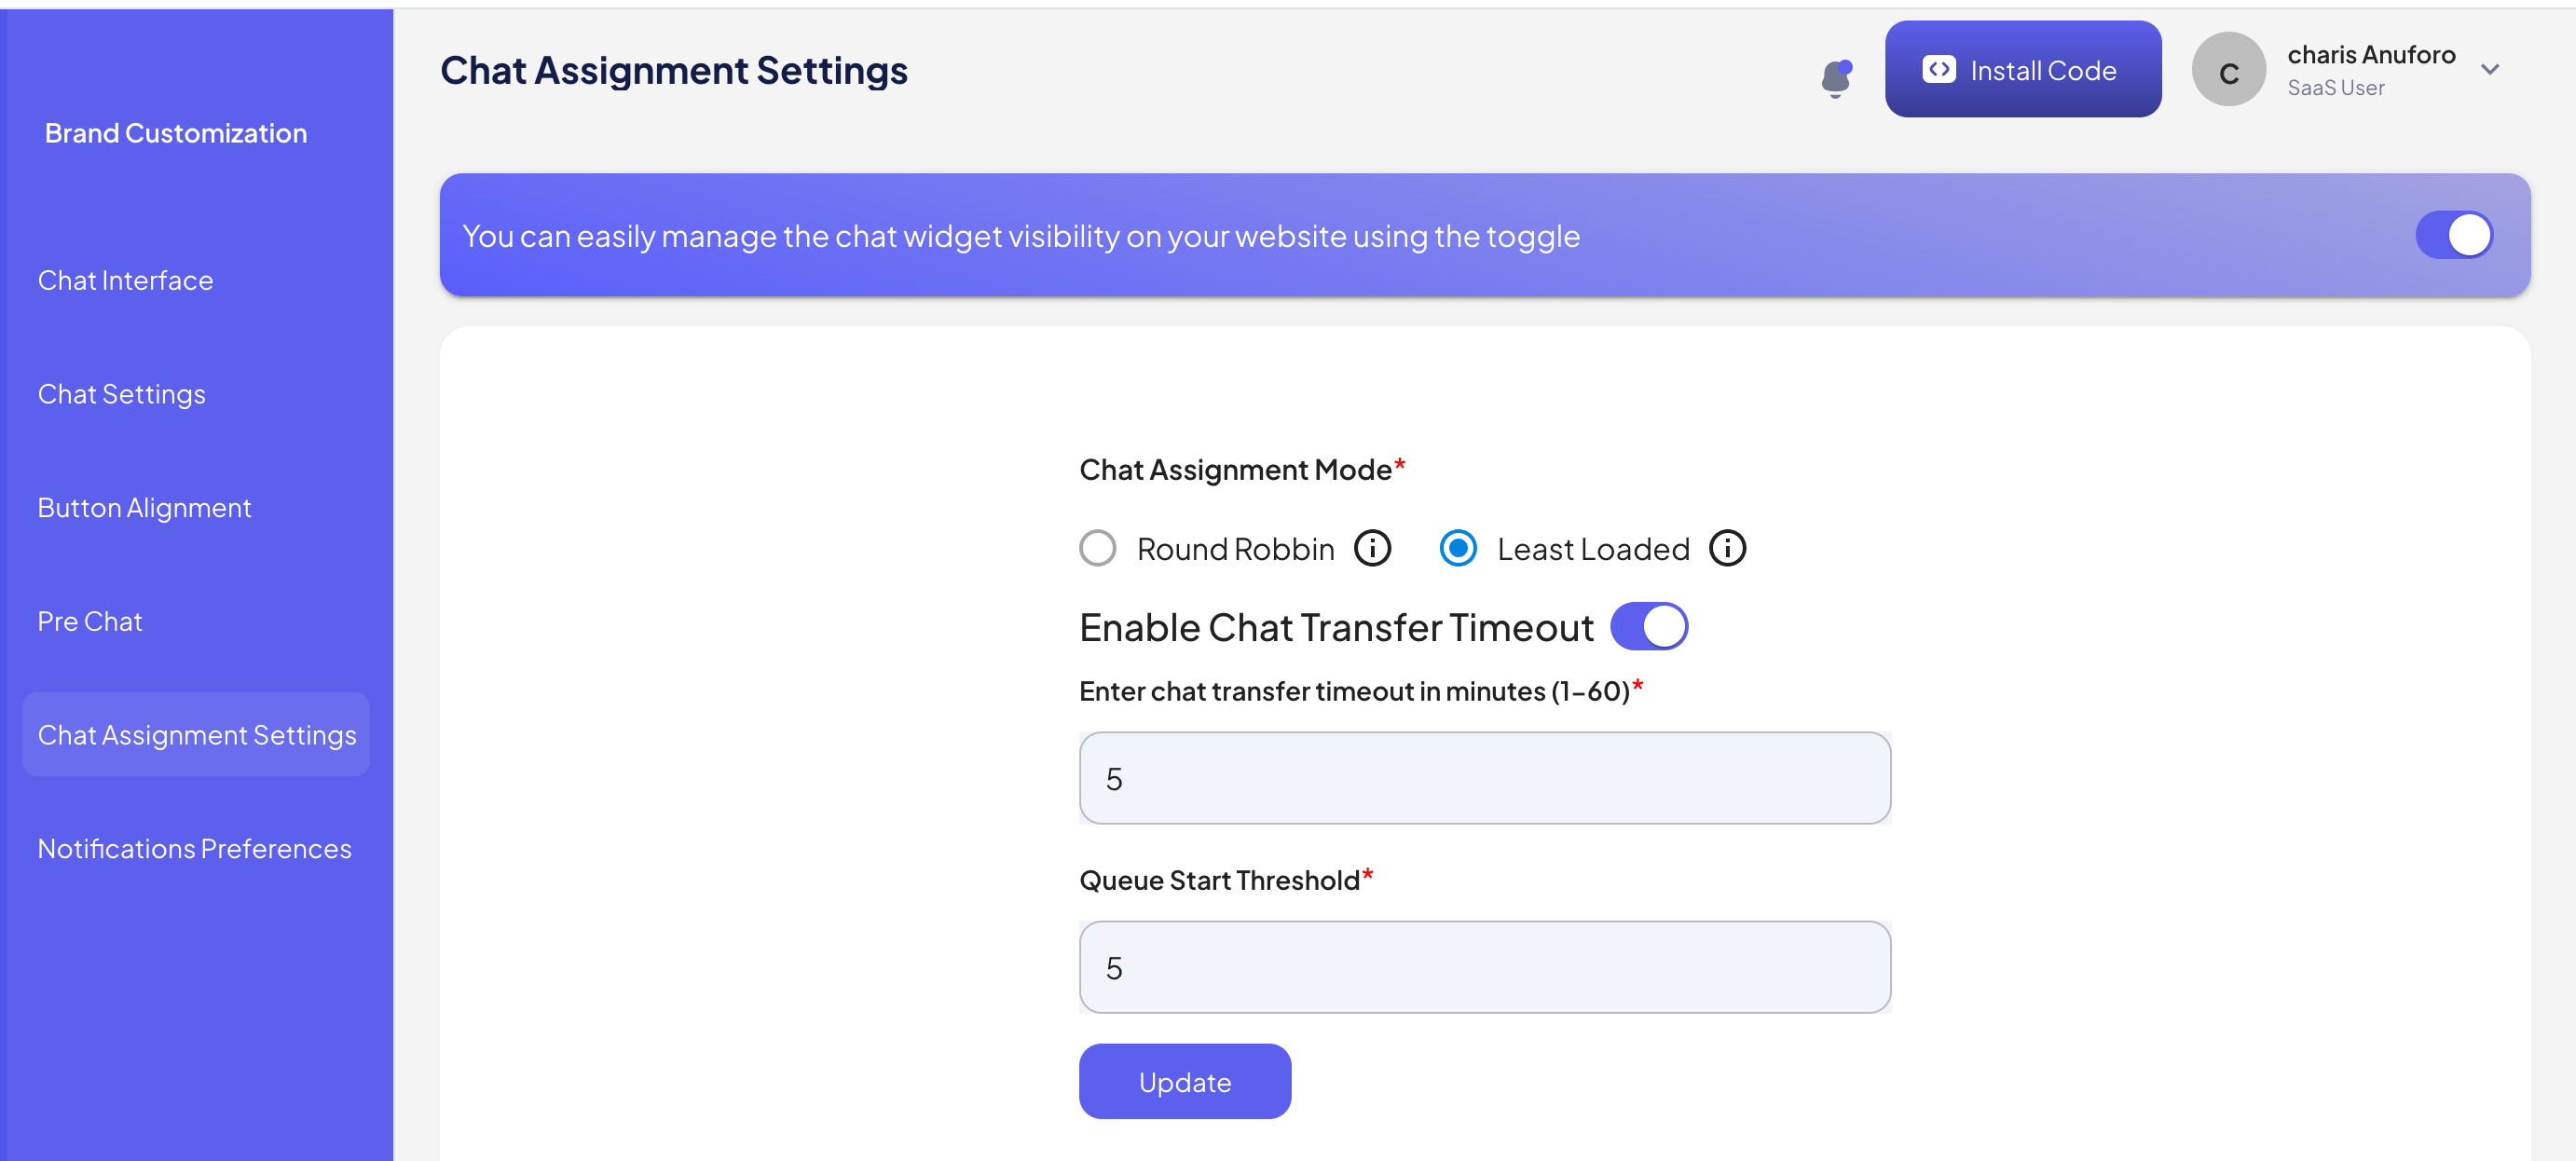Click the Round Robbin info icon
The height and width of the screenshot is (1161, 2576).
(x=1372, y=548)
